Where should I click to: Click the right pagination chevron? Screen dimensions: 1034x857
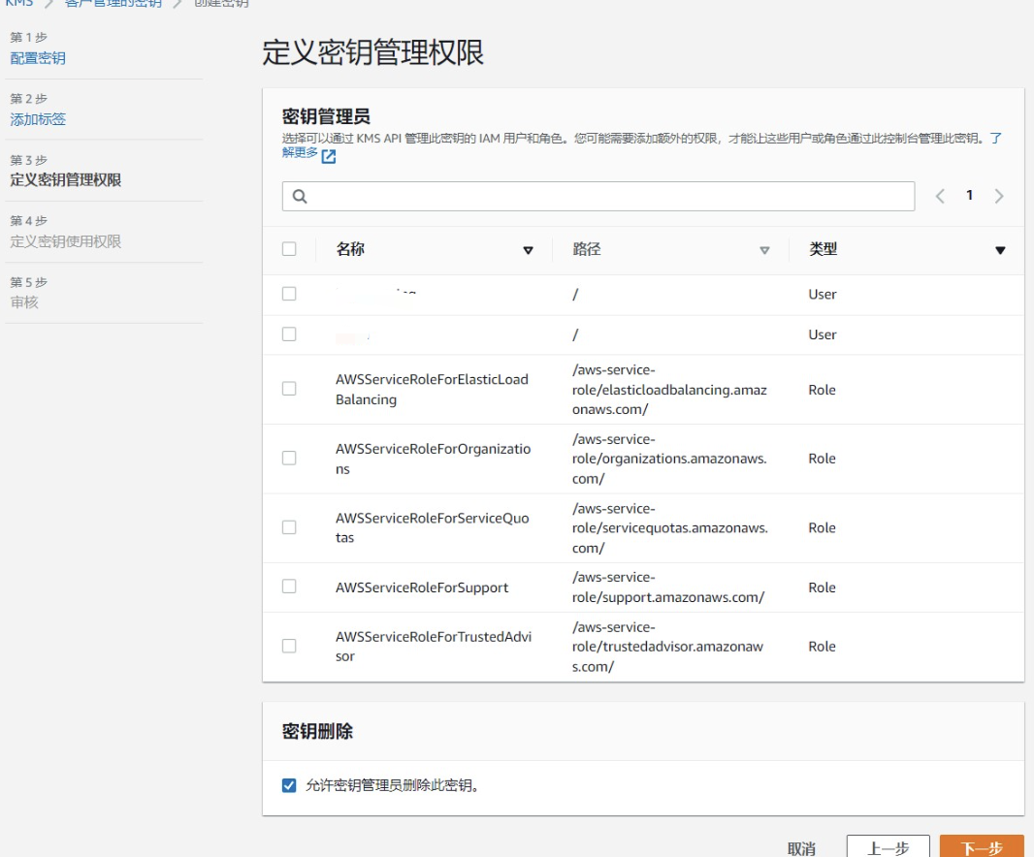pos(1000,196)
